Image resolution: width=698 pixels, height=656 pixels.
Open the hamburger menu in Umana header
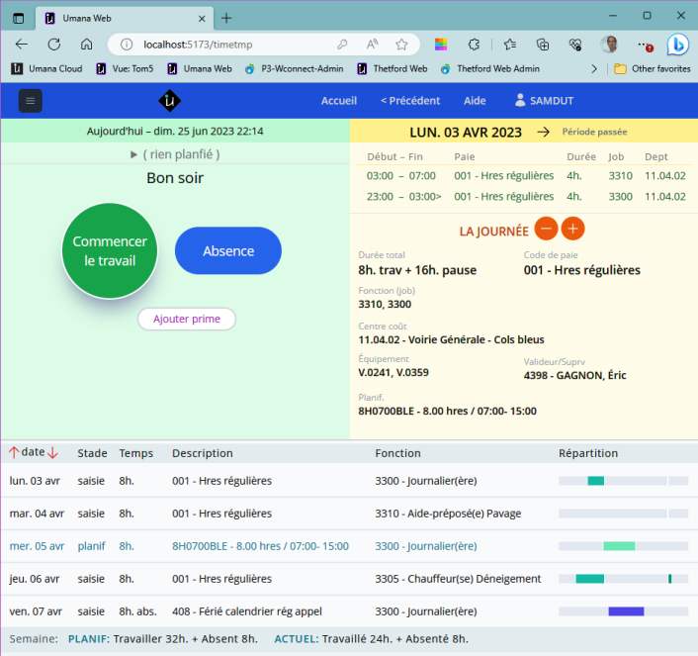(30, 101)
